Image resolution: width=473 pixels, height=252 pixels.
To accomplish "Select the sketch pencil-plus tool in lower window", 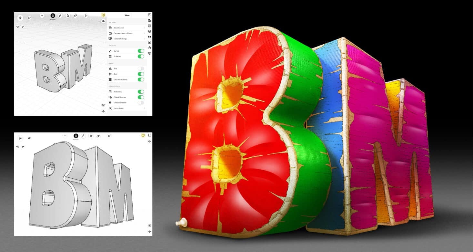I will [20, 138].
